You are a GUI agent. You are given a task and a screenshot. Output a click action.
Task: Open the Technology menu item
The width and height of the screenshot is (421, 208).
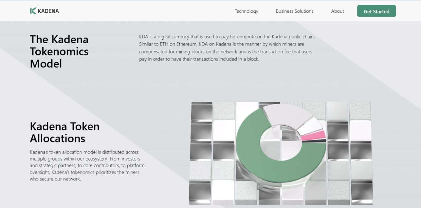pyautogui.click(x=246, y=11)
